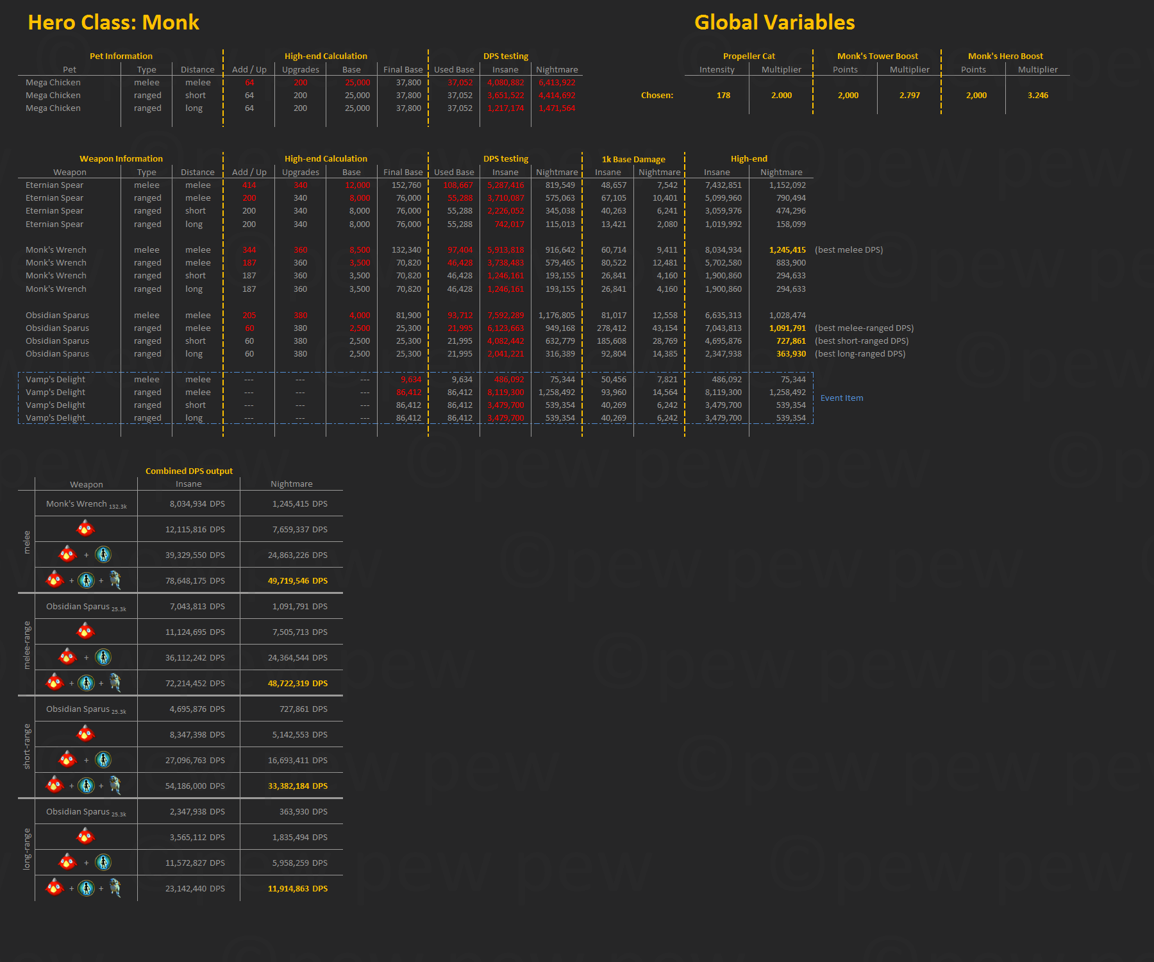Click Propeller Cat icon in 23,142,440 DPS row
The image size is (1154, 962).
pyautogui.click(x=115, y=888)
